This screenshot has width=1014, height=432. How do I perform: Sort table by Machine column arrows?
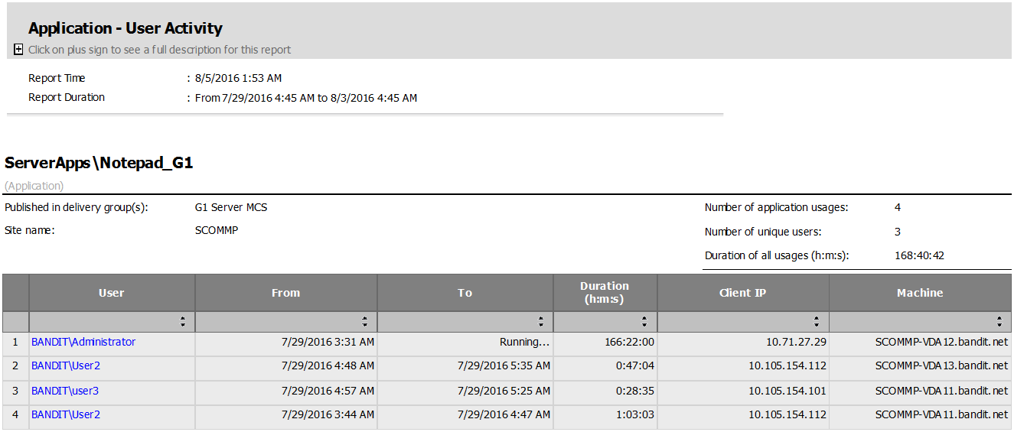[x=999, y=322]
